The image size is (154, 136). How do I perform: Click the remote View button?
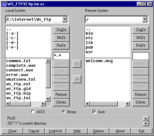point(141,64)
